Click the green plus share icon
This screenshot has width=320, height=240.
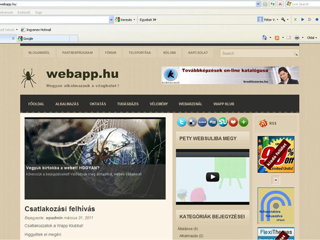tap(244, 122)
